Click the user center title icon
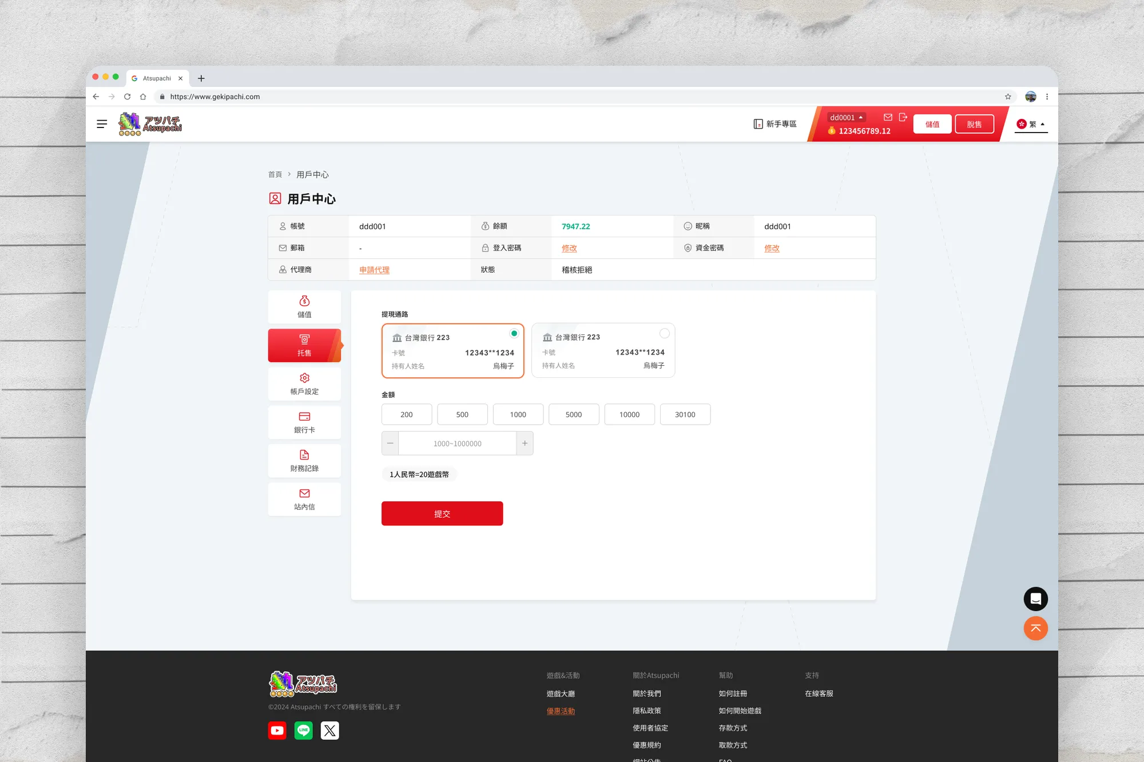This screenshot has width=1144, height=762. point(275,198)
